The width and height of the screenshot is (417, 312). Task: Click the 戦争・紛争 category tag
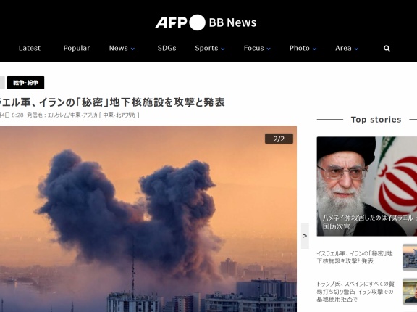point(25,83)
